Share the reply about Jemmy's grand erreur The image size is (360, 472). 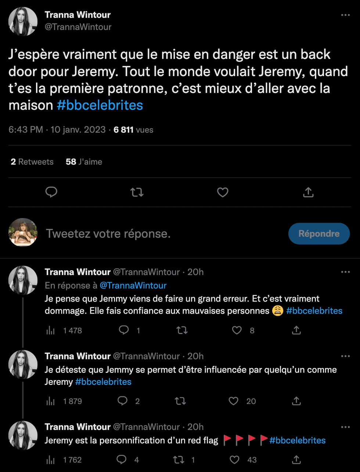pyautogui.click(x=296, y=330)
